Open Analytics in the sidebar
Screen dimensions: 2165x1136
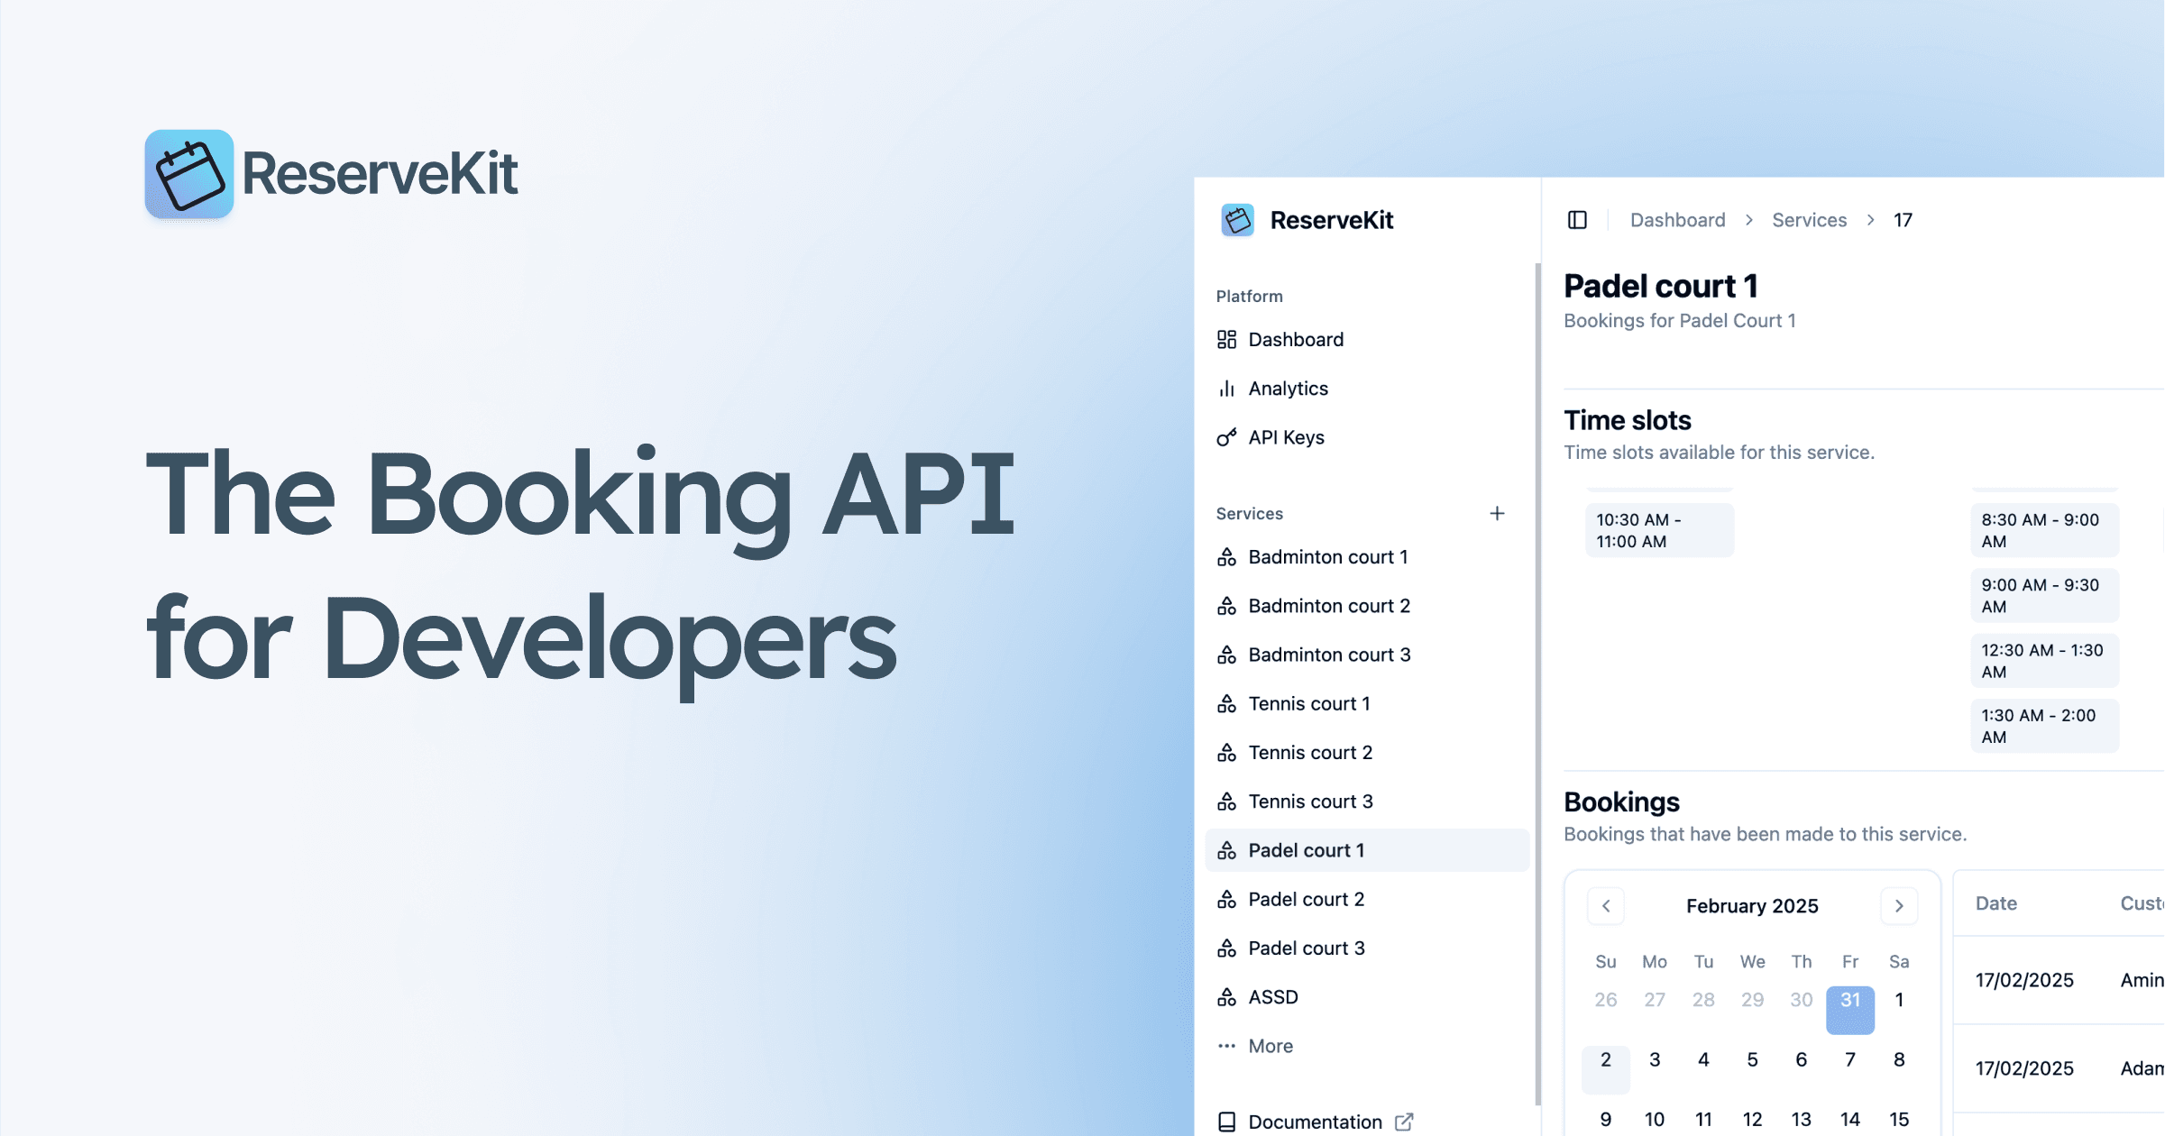[x=1367, y=389]
